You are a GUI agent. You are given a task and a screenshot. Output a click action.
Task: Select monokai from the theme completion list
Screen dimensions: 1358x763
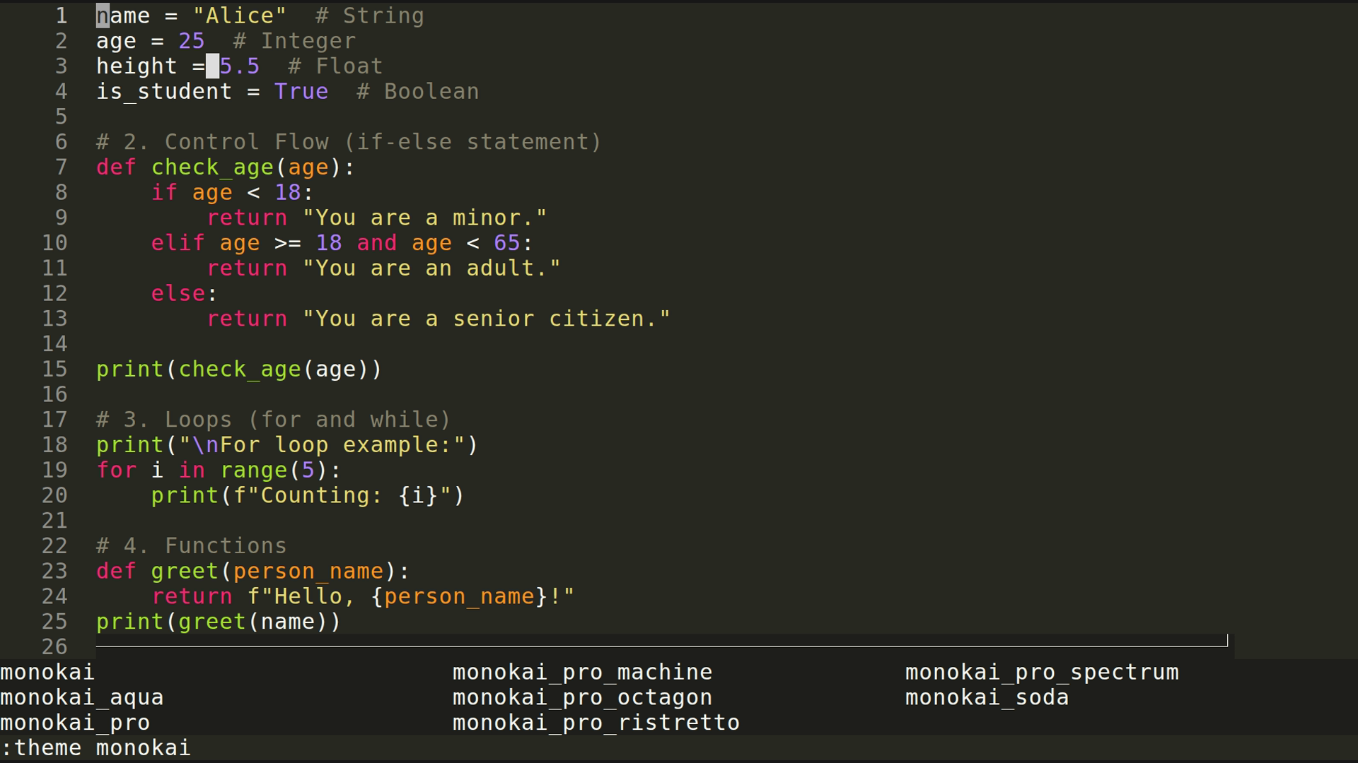coord(46,671)
